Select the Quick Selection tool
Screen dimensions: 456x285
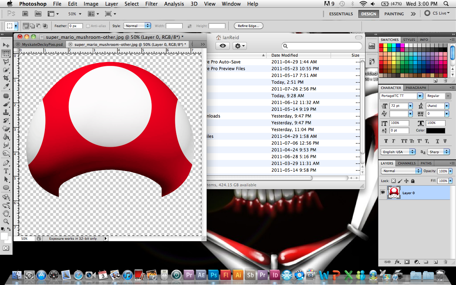pyautogui.click(x=6, y=70)
